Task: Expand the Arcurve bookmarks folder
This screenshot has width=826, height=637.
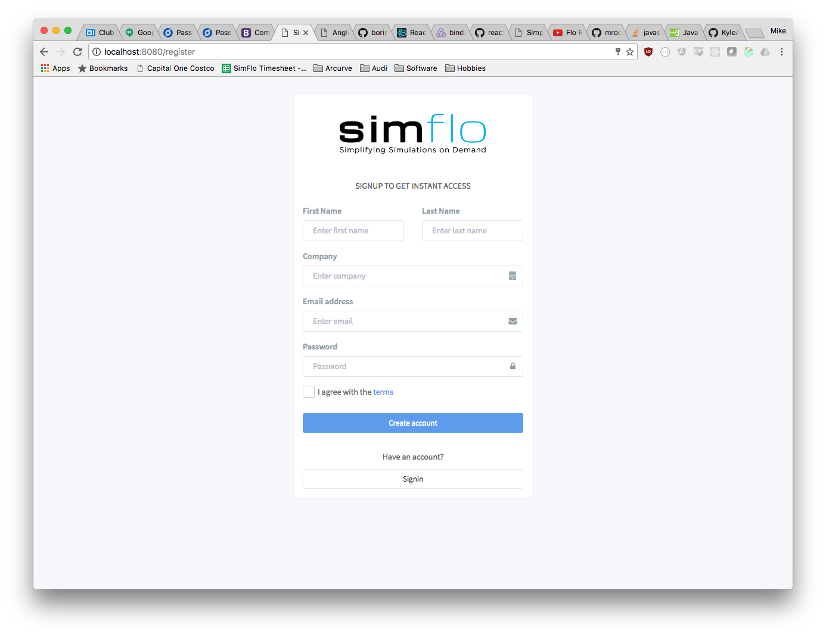Action: tap(333, 68)
